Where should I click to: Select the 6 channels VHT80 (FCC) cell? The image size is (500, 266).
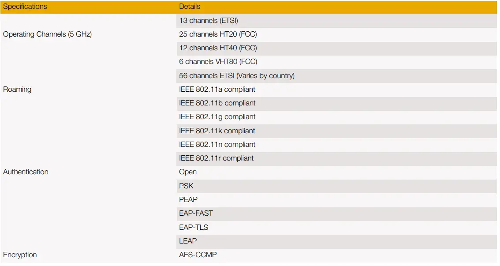pyautogui.click(x=218, y=61)
